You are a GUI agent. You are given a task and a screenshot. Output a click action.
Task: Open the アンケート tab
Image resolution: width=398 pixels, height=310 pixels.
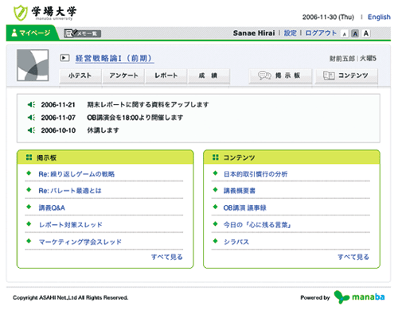coord(123,76)
